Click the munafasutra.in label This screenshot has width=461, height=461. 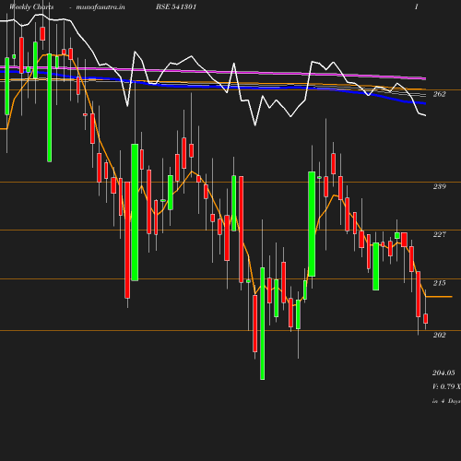click(x=100, y=6)
